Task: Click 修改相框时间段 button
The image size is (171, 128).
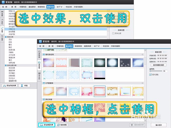Action: point(158,65)
